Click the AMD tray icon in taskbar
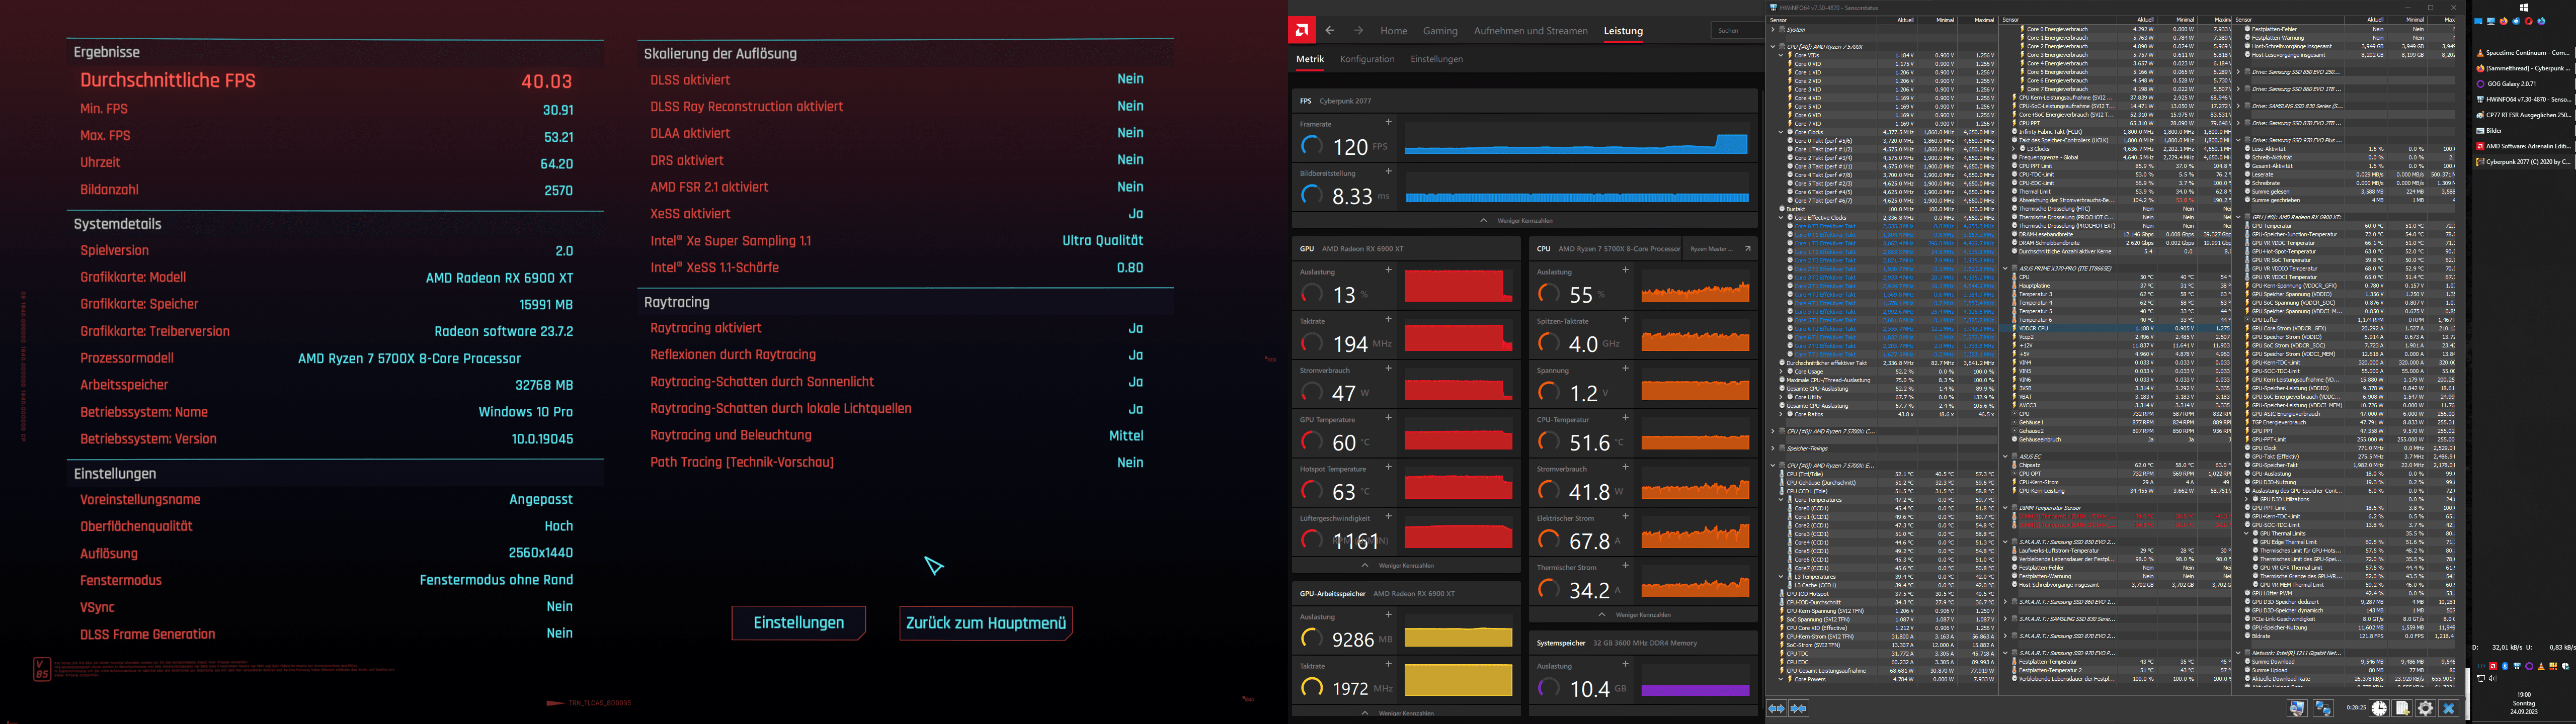 point(2493,666)
